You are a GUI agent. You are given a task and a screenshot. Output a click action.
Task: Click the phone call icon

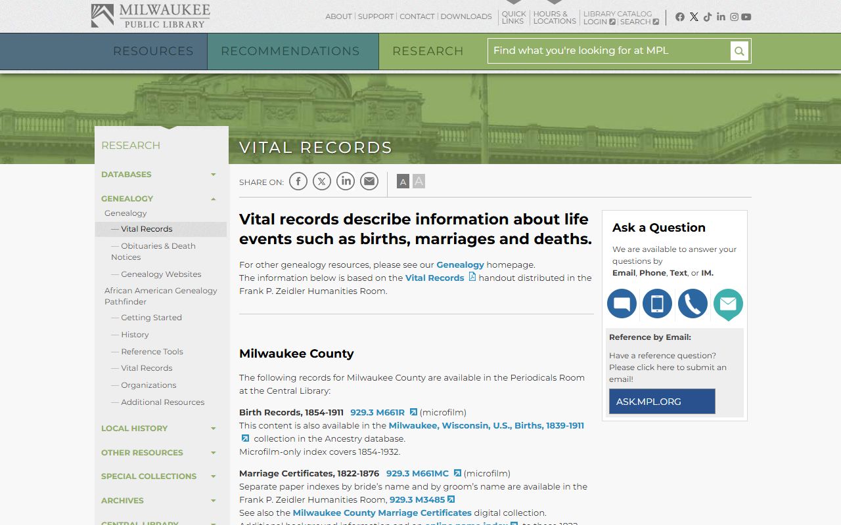pyautogui.click(x=693, y=304)
